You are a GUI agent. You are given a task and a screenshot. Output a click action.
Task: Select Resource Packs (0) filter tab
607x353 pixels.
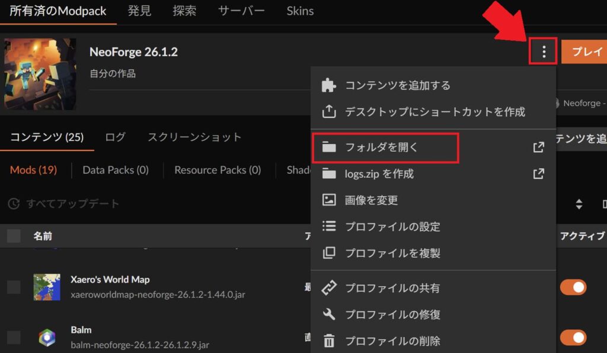pyautogui.click(x=218, y=170)
